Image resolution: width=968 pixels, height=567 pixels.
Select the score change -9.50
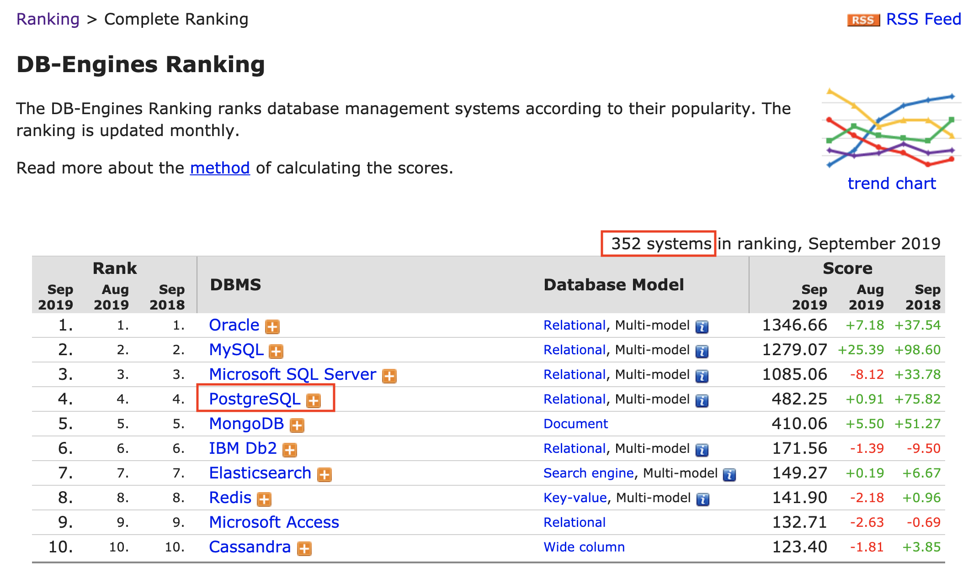point(924,448)
